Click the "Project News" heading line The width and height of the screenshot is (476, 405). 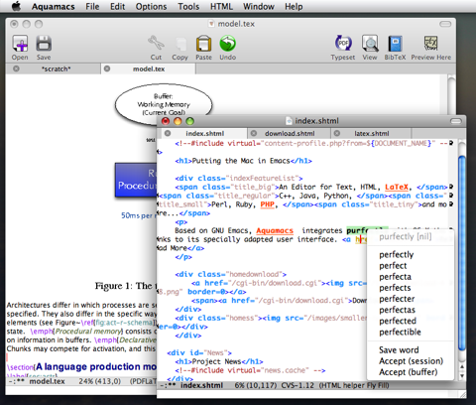click(219, 361)
